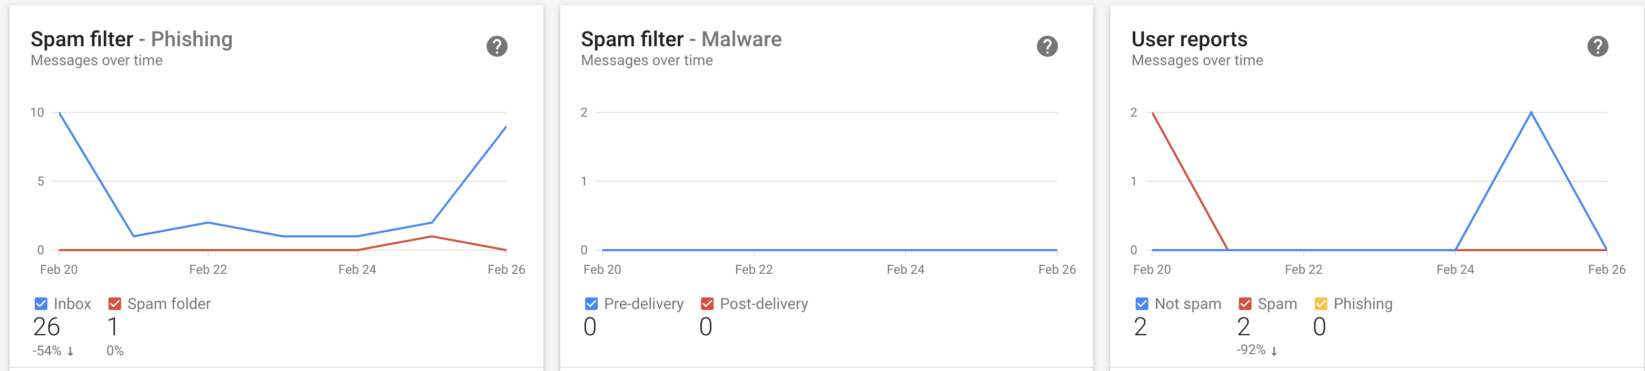Click the Spam filter - Phishing title
Image resolution: width=1645 pixels, height=371 pixels.
[x=132, y=39]
